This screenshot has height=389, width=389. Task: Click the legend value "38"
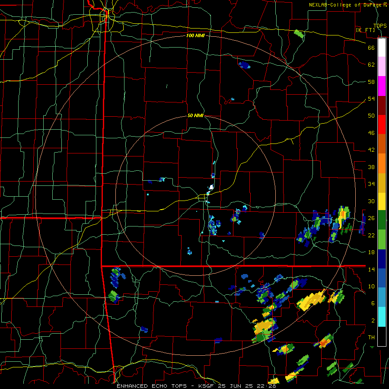tap(371, 167)
